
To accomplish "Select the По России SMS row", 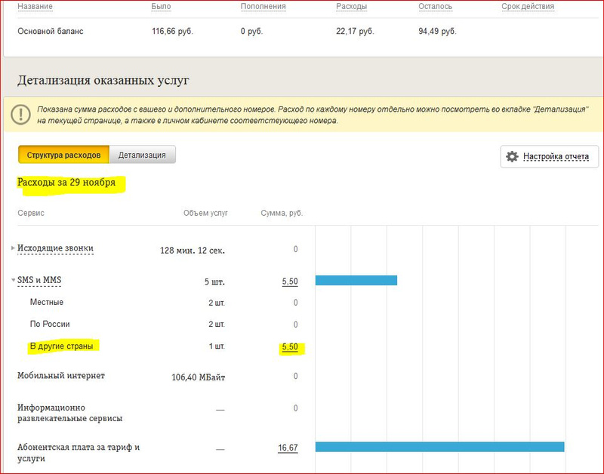I will click(x=50, y=325).
